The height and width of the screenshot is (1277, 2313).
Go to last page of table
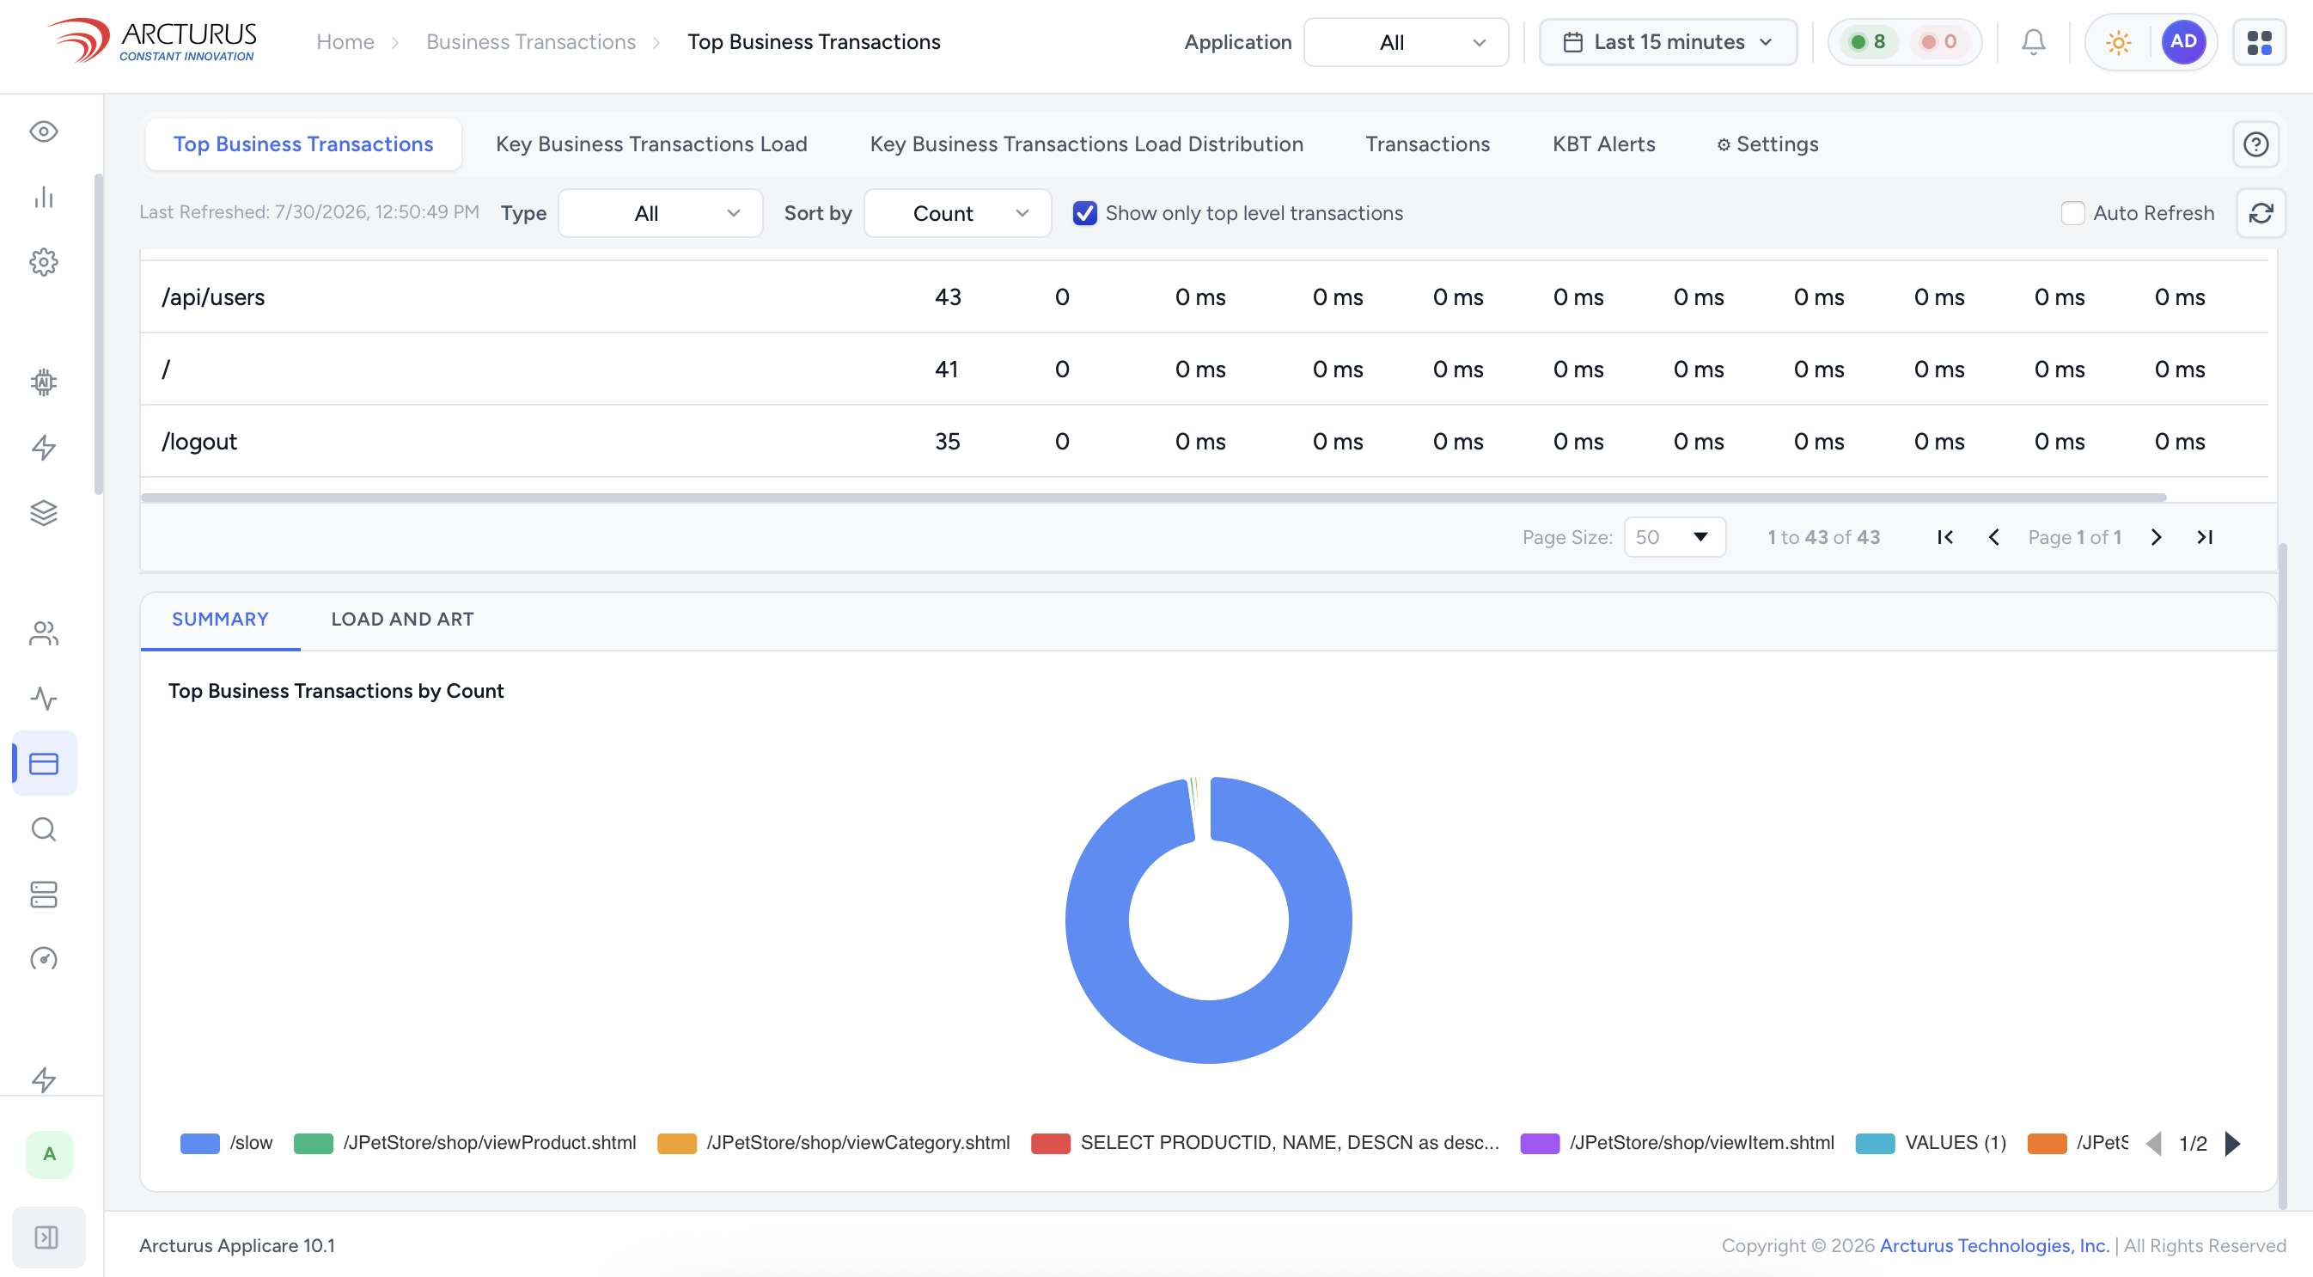click(2205, 537)
